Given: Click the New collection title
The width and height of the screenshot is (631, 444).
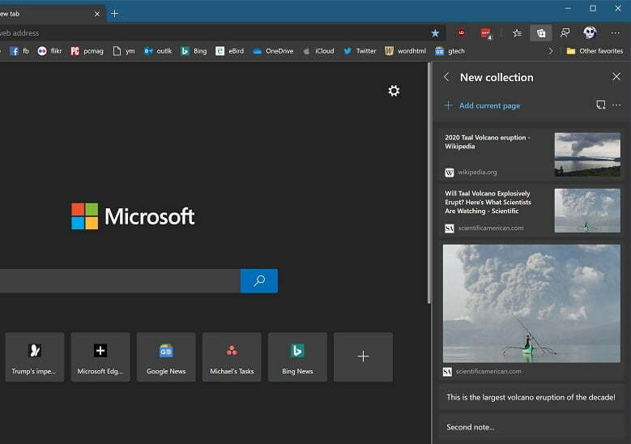Looking at the screenshot, I should [497, 77].
